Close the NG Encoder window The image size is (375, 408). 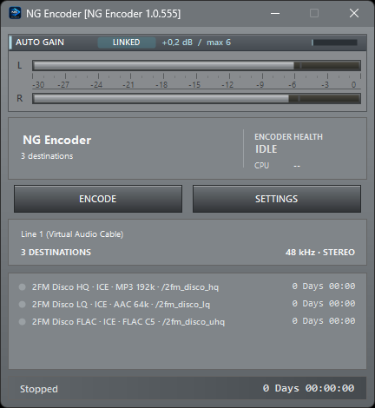click(354, 13)
